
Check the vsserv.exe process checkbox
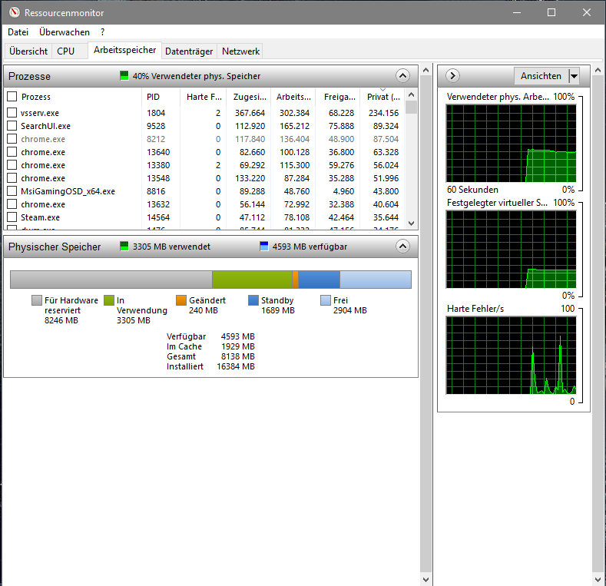tap(12, 112)
